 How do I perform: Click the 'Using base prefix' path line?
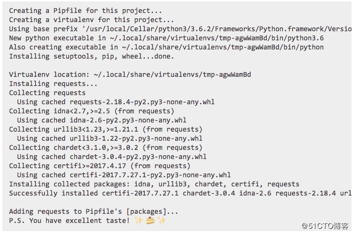pos(180,29)
